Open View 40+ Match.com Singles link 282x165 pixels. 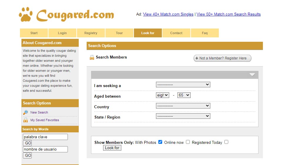(x=168, y=14)
